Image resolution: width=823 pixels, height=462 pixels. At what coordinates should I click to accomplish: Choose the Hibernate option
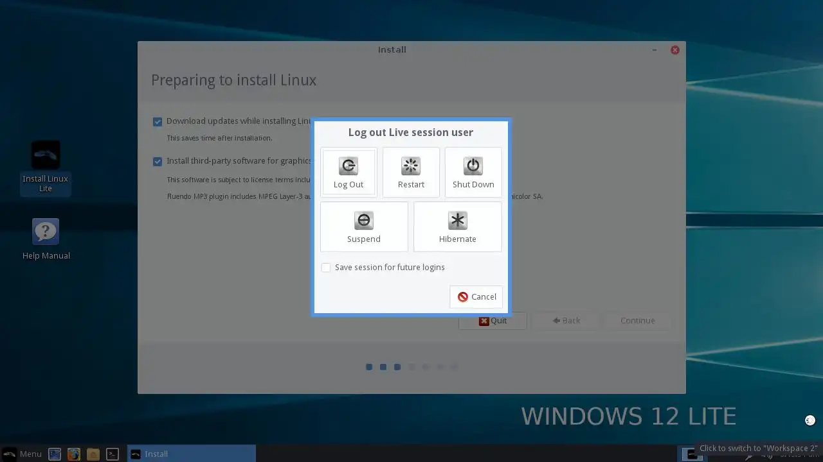click(458, 227)
